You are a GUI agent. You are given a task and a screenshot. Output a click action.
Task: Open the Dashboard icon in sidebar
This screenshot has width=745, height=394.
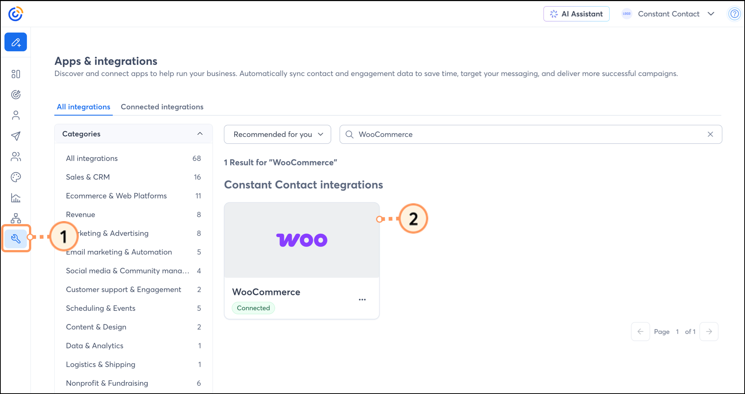tap(16, 74)
